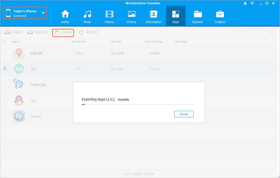Image resolution: width=280 pixels, height=178 pixels.
Task: Open the Home section
Action: tap(65, 16)
